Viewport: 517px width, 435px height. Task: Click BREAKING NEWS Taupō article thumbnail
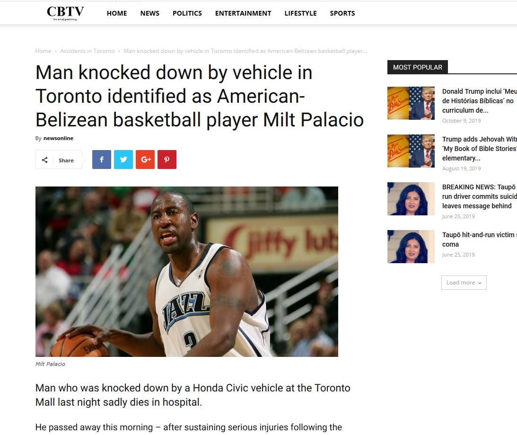coord(411,199)
